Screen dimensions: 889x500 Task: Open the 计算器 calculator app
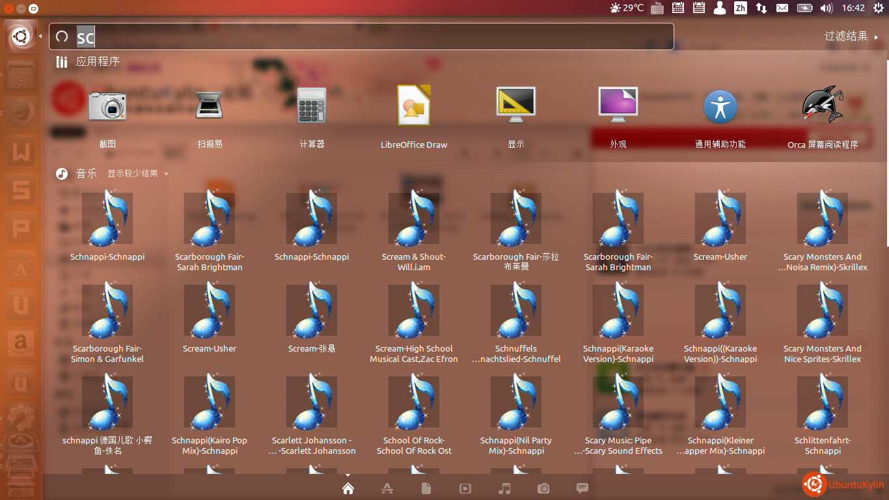[312, 106]
